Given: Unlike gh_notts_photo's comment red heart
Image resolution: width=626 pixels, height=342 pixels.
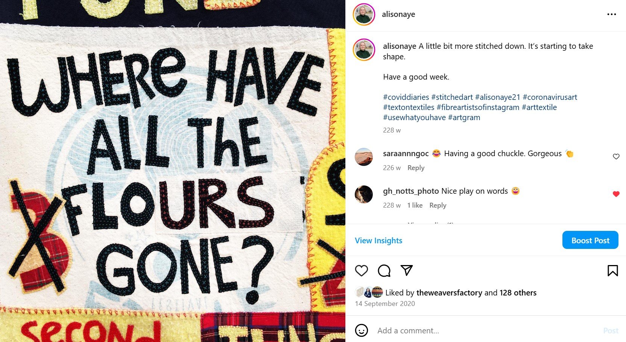Looking at the screenshot, I should point(616,194).
